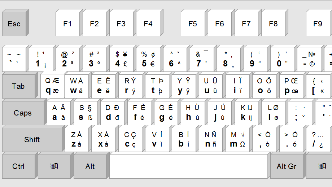Tap the s key with ß symbol
The image size is (332, 187).
pos(85,113)
